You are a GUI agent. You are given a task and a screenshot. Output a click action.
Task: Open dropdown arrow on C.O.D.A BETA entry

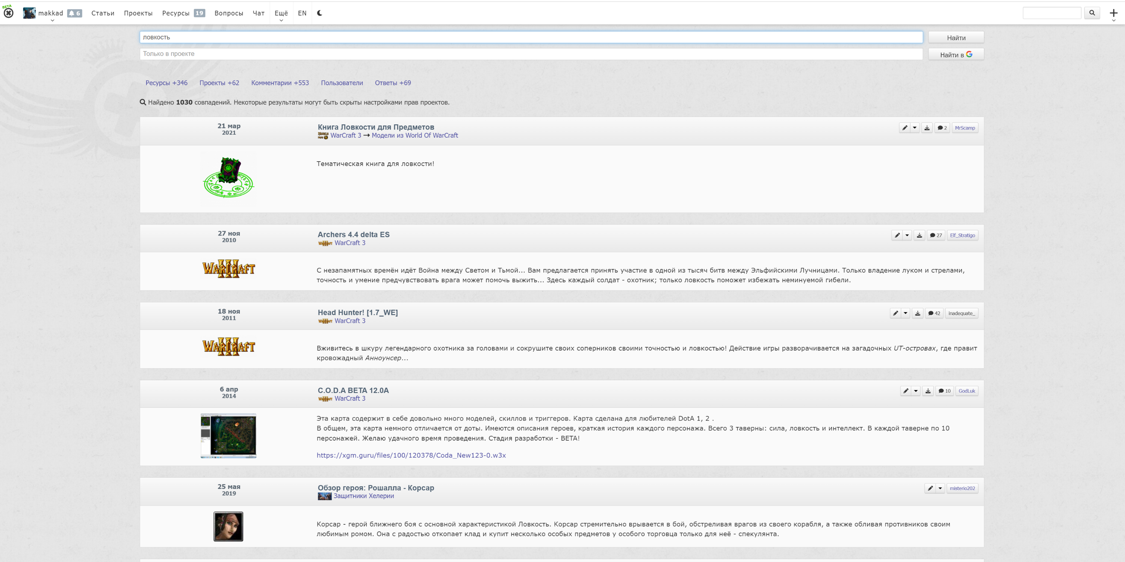point(916,391)
